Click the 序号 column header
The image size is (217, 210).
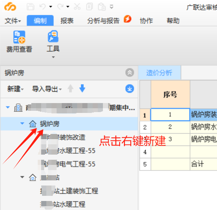[170, 94]
